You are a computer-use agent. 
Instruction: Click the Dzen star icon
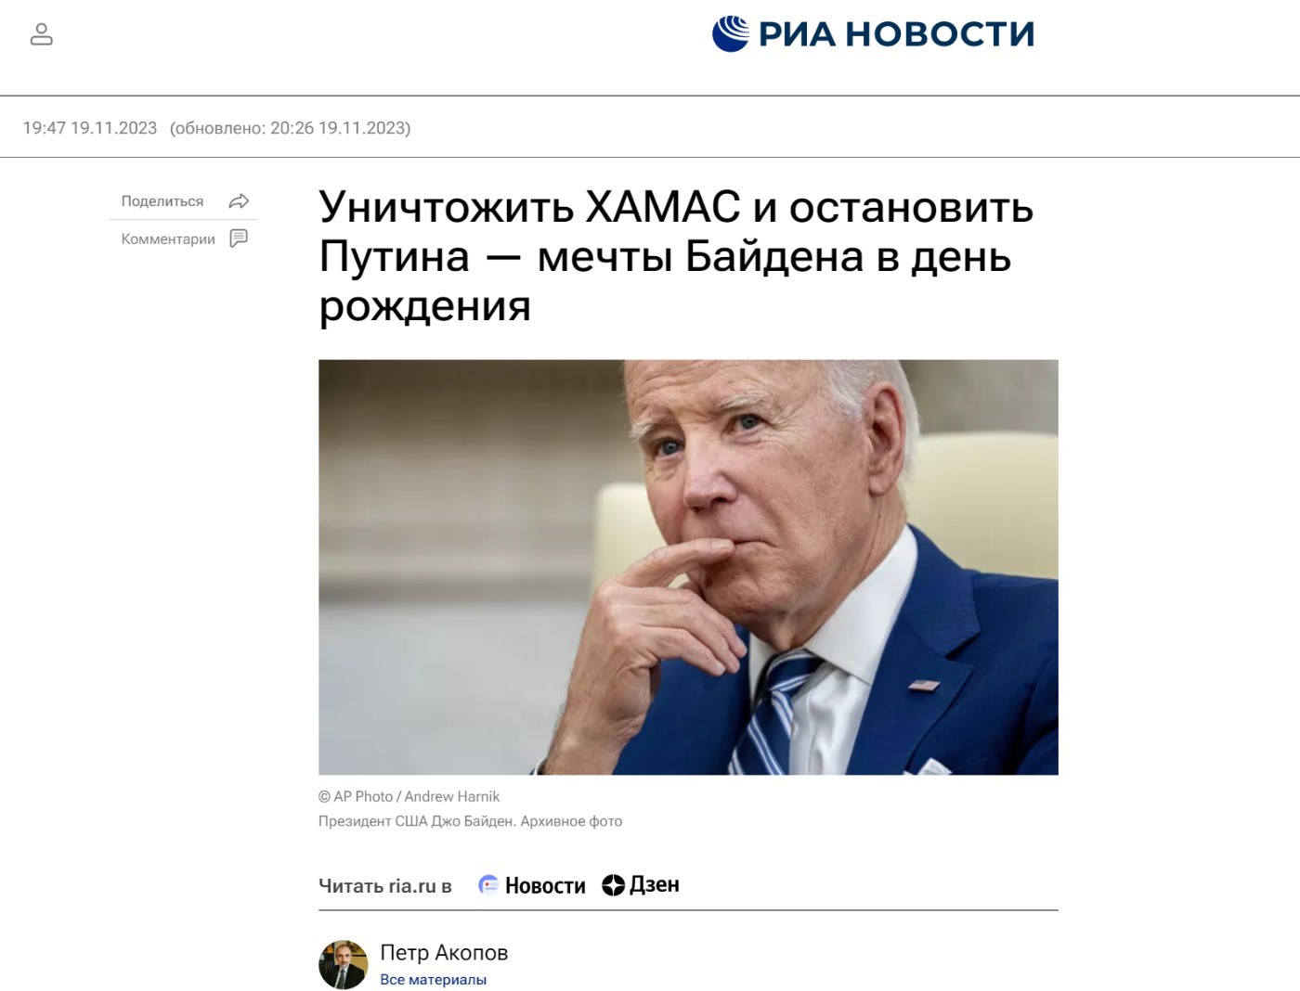[613, 885]
